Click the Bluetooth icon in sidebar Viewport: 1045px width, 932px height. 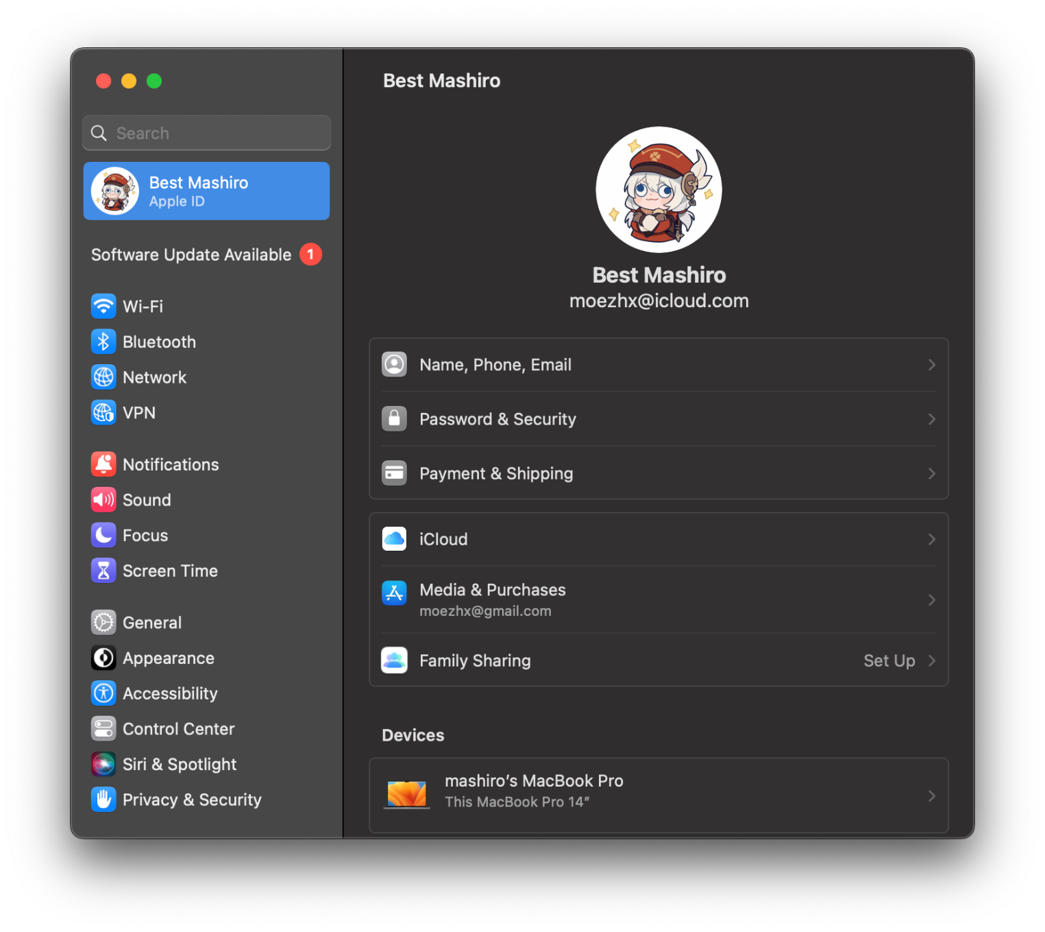tap(103, 342)
